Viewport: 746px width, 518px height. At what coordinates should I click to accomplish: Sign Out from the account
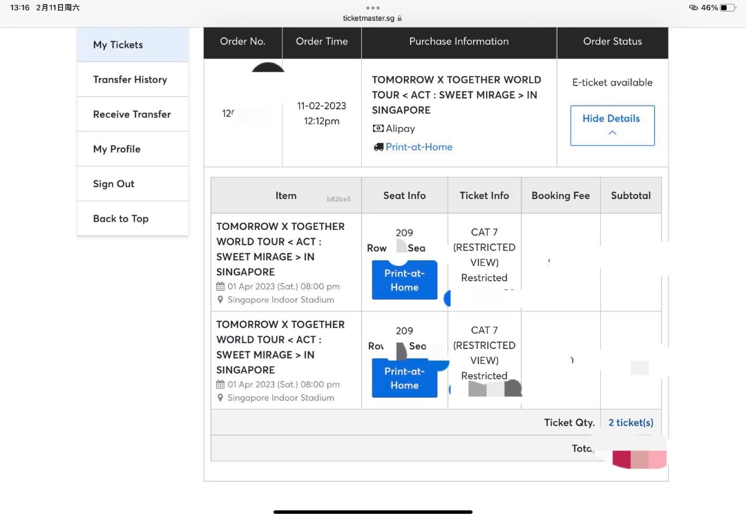pyautogui.click(x=133, y=184)
